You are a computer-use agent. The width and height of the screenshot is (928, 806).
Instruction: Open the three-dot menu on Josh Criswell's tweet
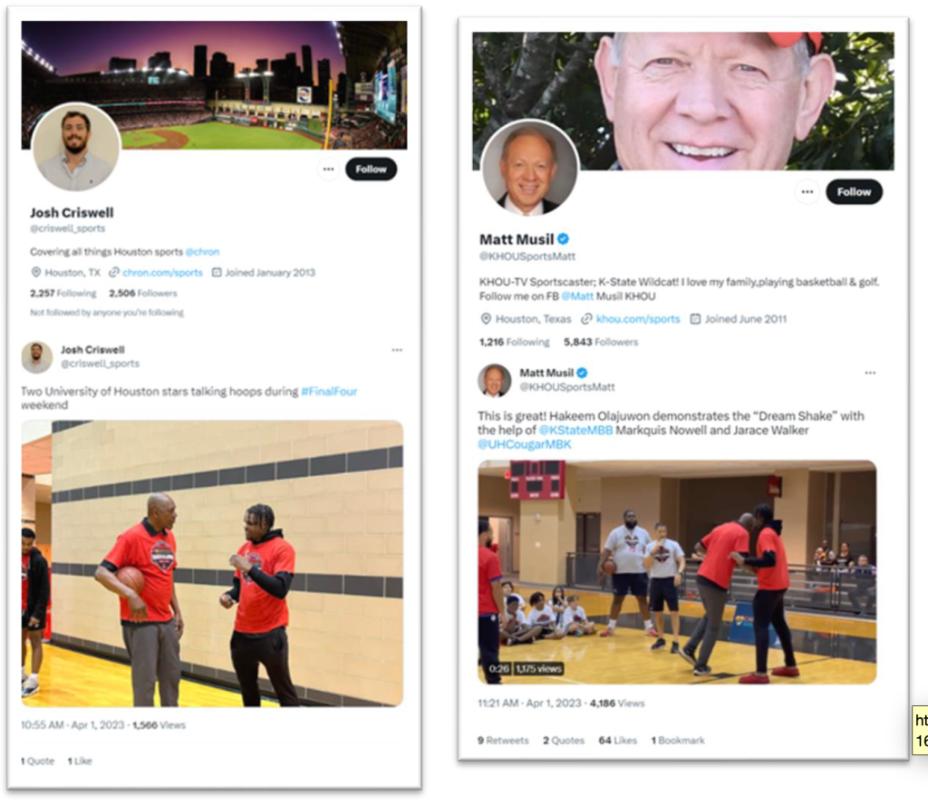[397, 350]
